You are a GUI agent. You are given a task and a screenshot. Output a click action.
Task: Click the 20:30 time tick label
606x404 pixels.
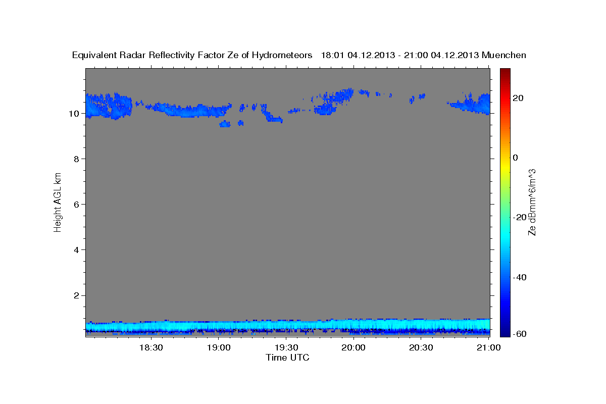point(421,347)
